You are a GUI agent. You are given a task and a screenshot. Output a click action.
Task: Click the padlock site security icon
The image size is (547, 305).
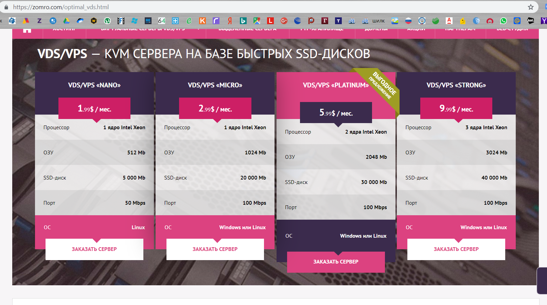[6, 7]
